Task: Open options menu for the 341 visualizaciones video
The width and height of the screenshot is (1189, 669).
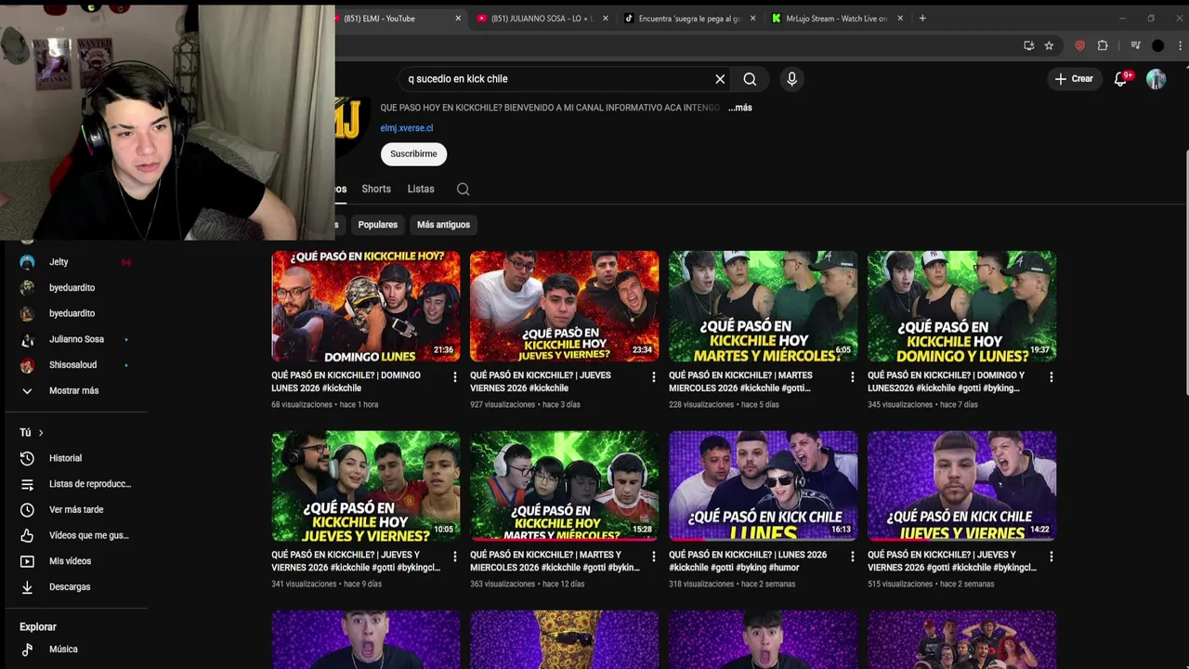Action: (x=454, y=557)
